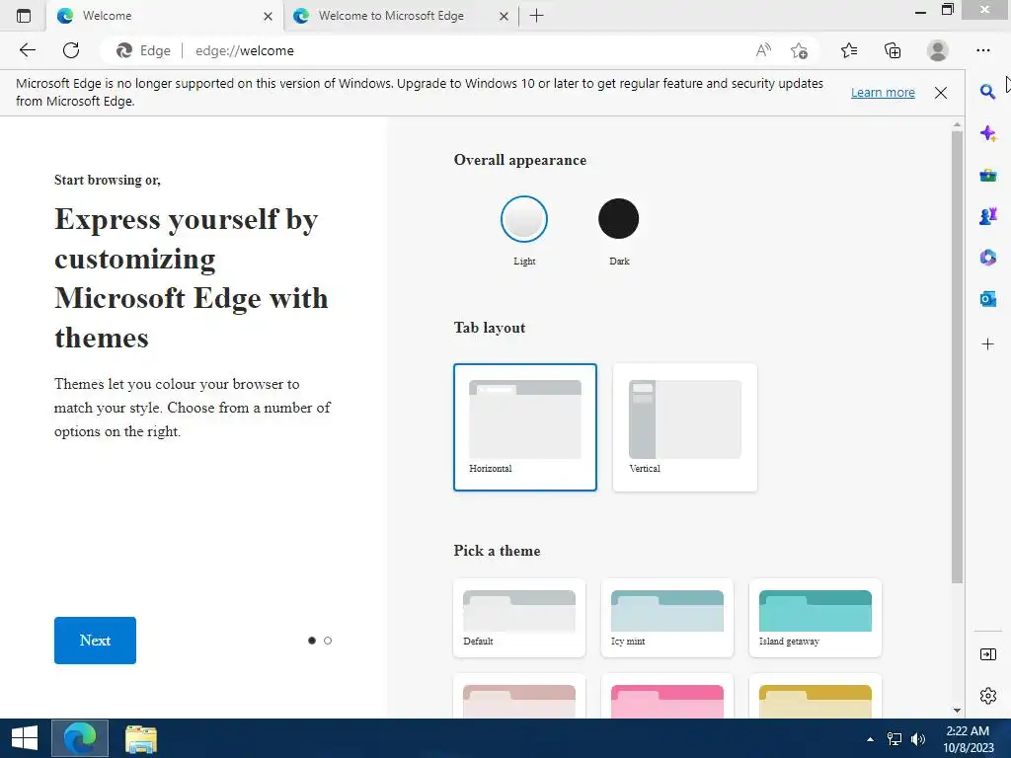Open the profile avatar icon

click(938, 50)
